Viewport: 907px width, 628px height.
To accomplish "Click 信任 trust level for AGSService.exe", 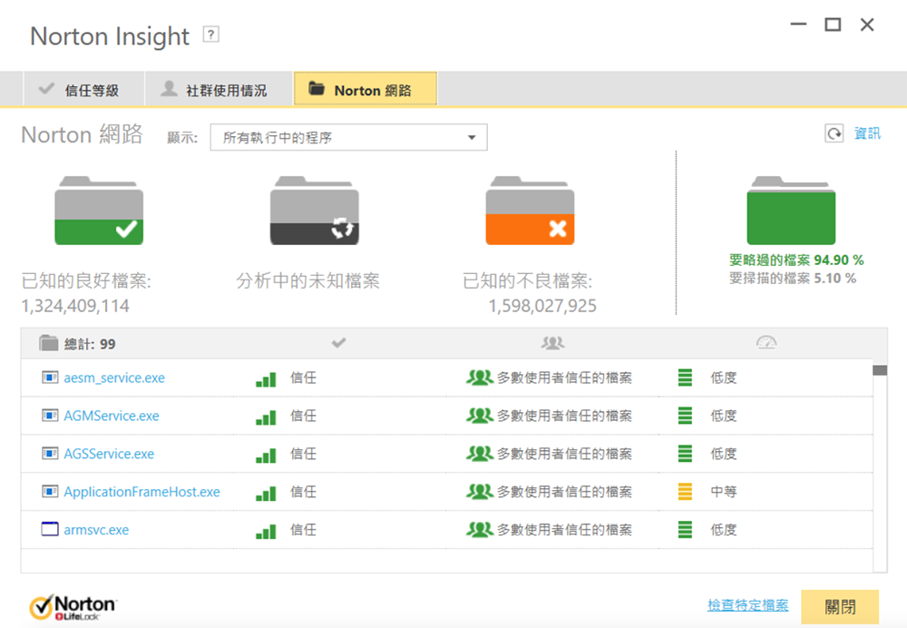I will point(303,454).
